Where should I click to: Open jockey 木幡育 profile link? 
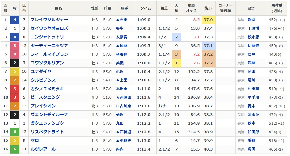click(121, 37)
